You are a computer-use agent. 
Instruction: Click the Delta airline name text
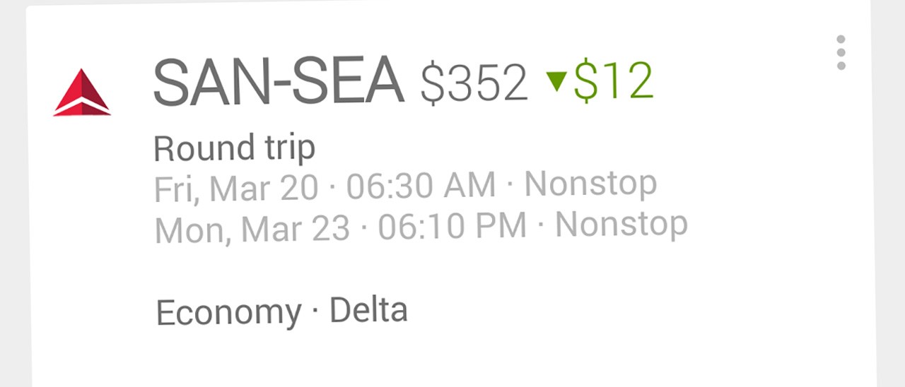pos(368,310)
